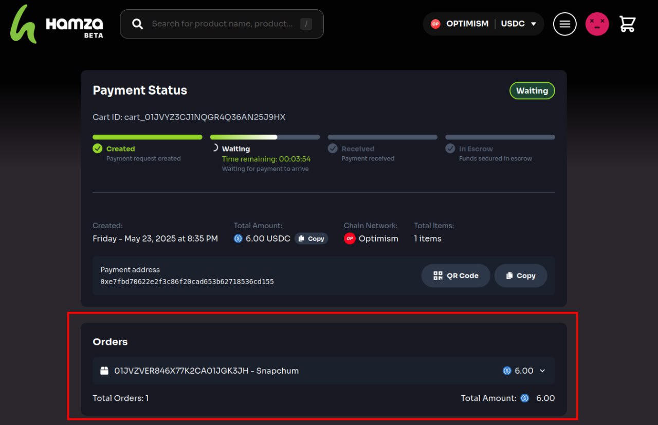
Task: Click the In Escrow status circle
Action: tap(450, 149)
